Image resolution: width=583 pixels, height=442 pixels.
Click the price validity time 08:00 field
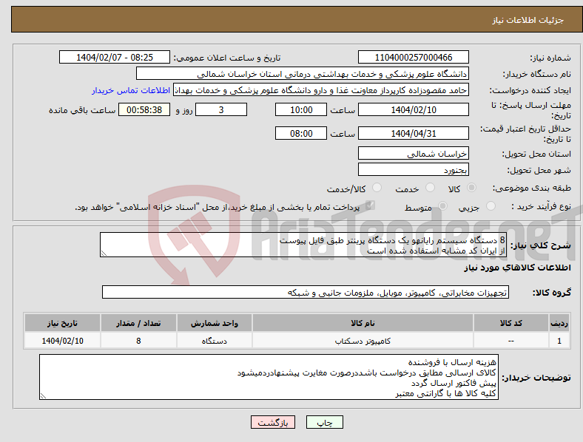(301, 133)
